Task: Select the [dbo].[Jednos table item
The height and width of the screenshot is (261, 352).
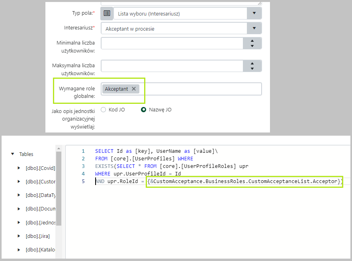Action: point(40,222)
